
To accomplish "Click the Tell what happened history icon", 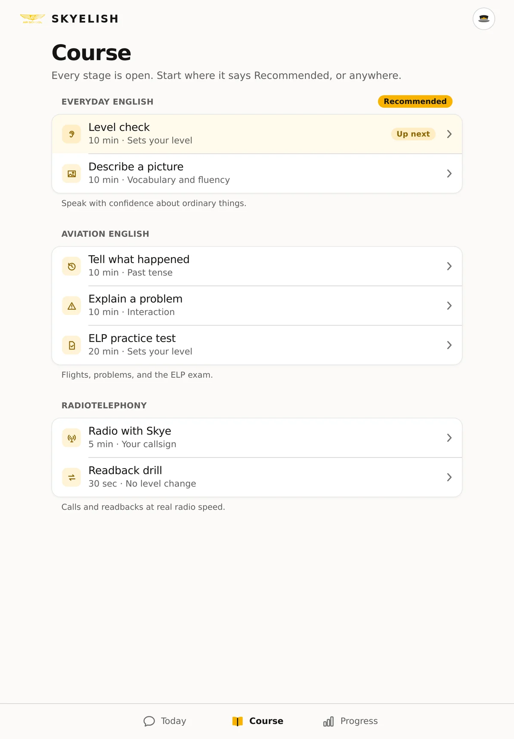I will tap(72, 266).
